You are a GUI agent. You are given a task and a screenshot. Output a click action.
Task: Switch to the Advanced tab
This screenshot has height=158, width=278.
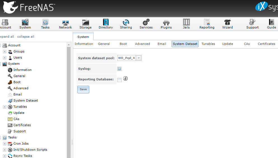[x=142, y=44]
